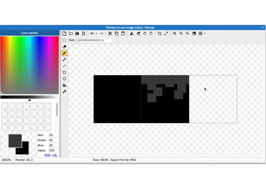The height and width of the screenshot is (189, 266).
Task: Zoom in with the plus magnifier
Action: pos(175,34)
